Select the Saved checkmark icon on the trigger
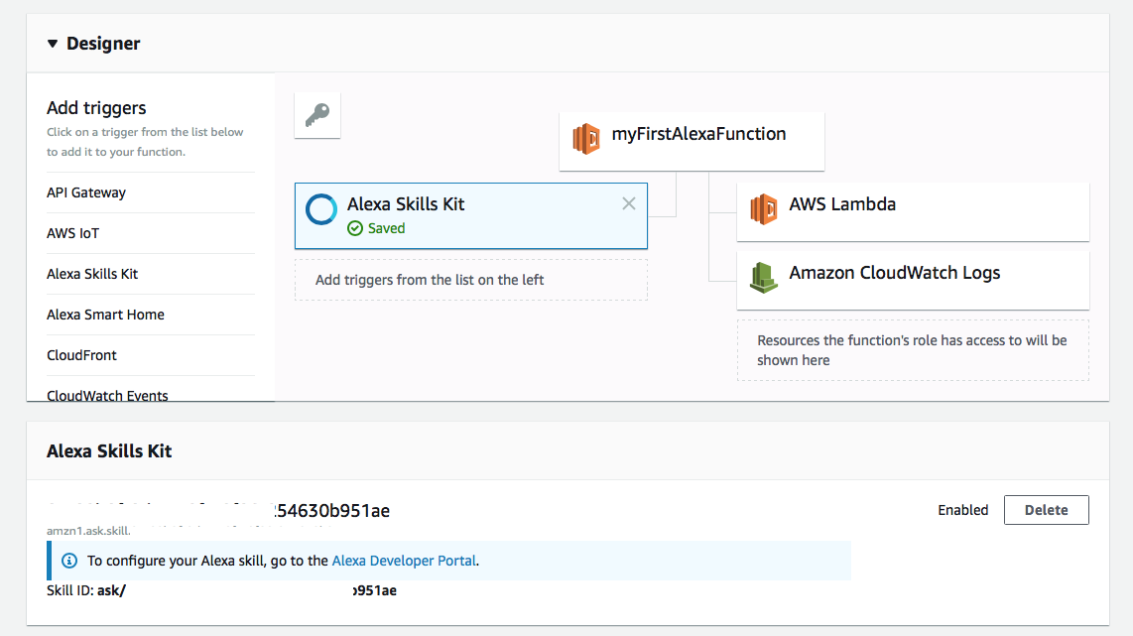 click(x=355, y=228)
